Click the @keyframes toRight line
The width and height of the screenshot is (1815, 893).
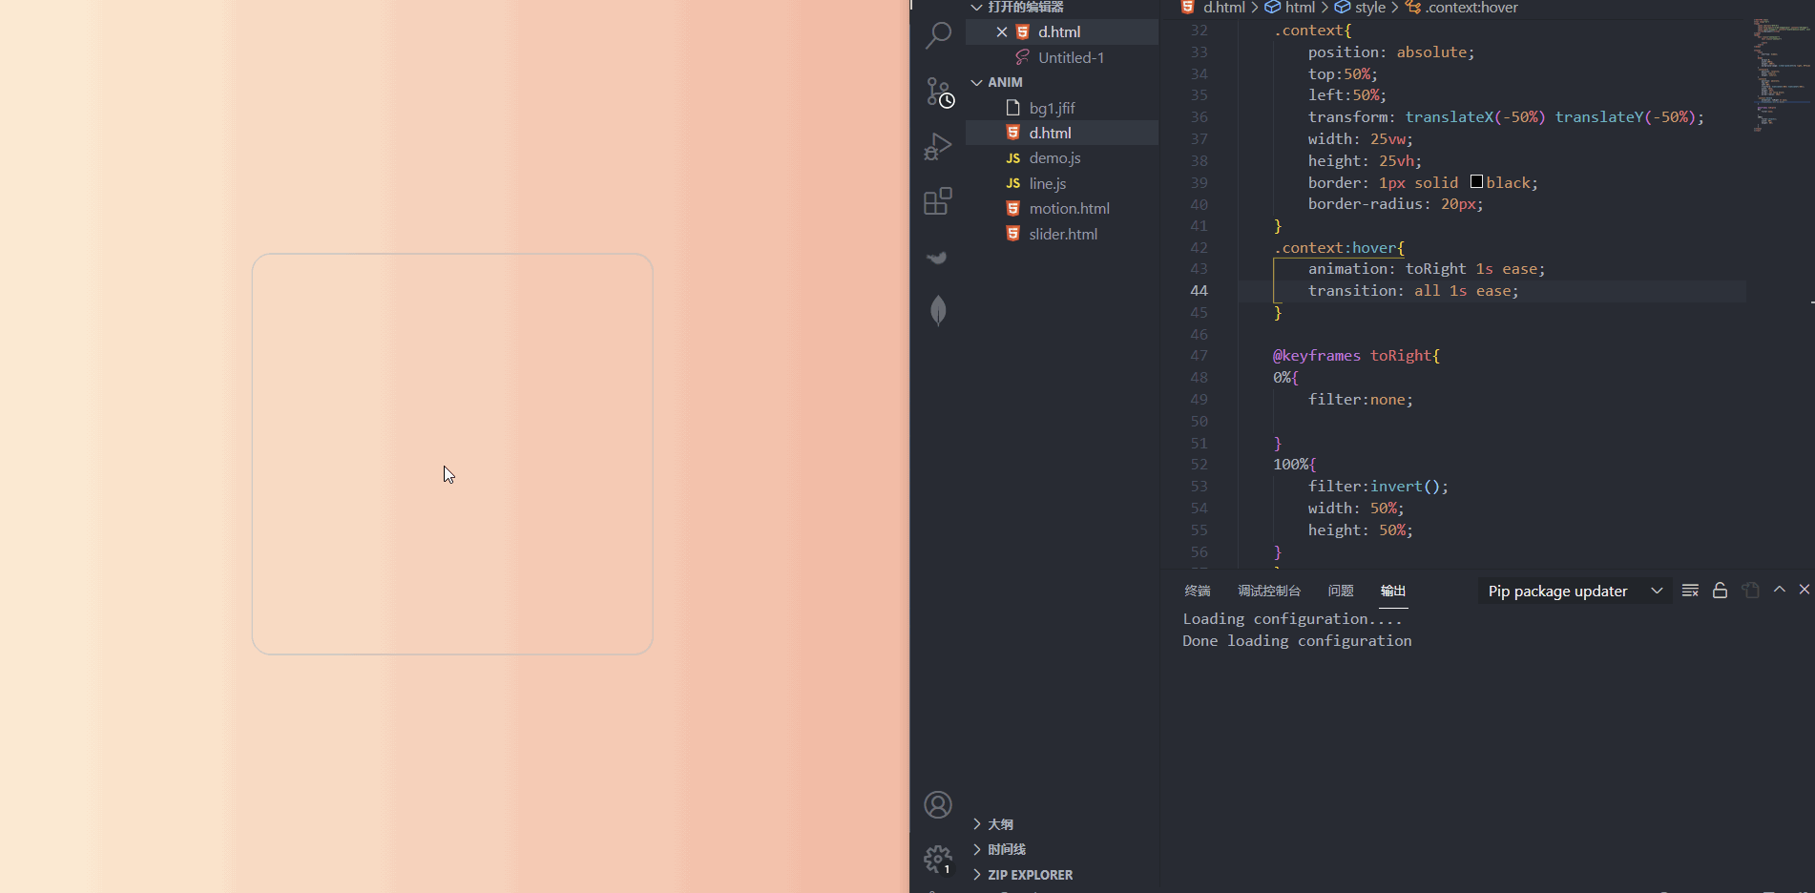[1356, 356]
